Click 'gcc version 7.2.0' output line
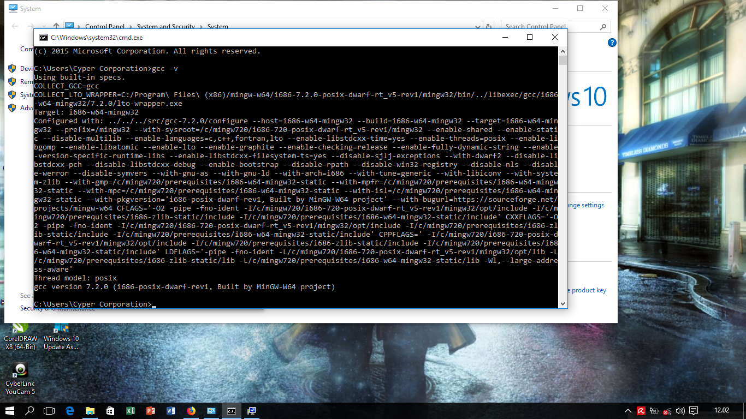Screen dimensions: 746x419 pyautogui.click(x=185, y=286)
